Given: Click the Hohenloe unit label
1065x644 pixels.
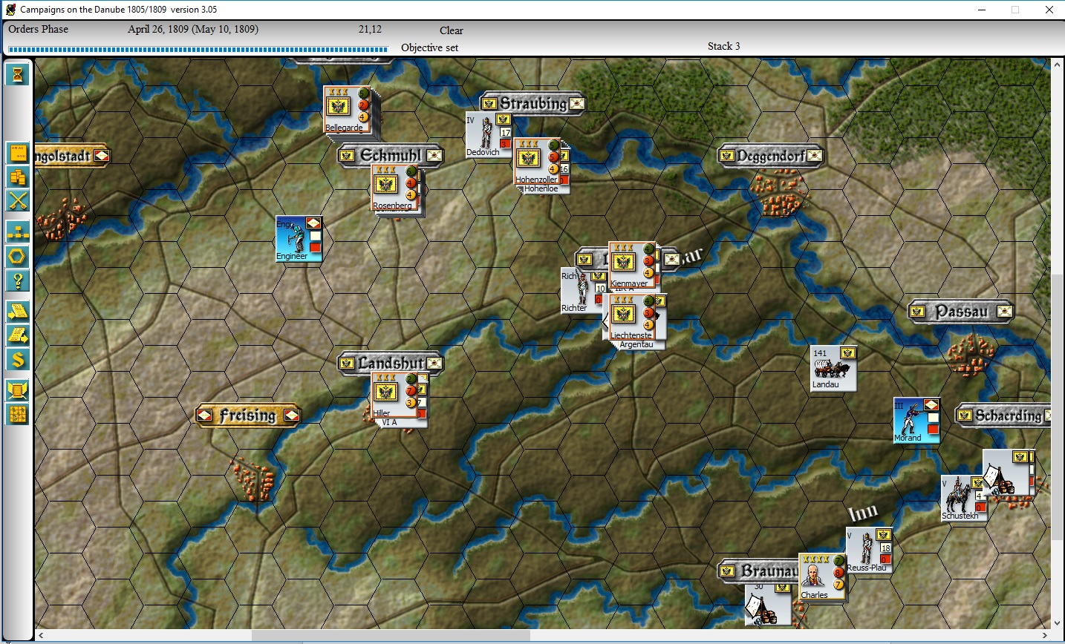Looking at the screenshot, I should (541, 189).
